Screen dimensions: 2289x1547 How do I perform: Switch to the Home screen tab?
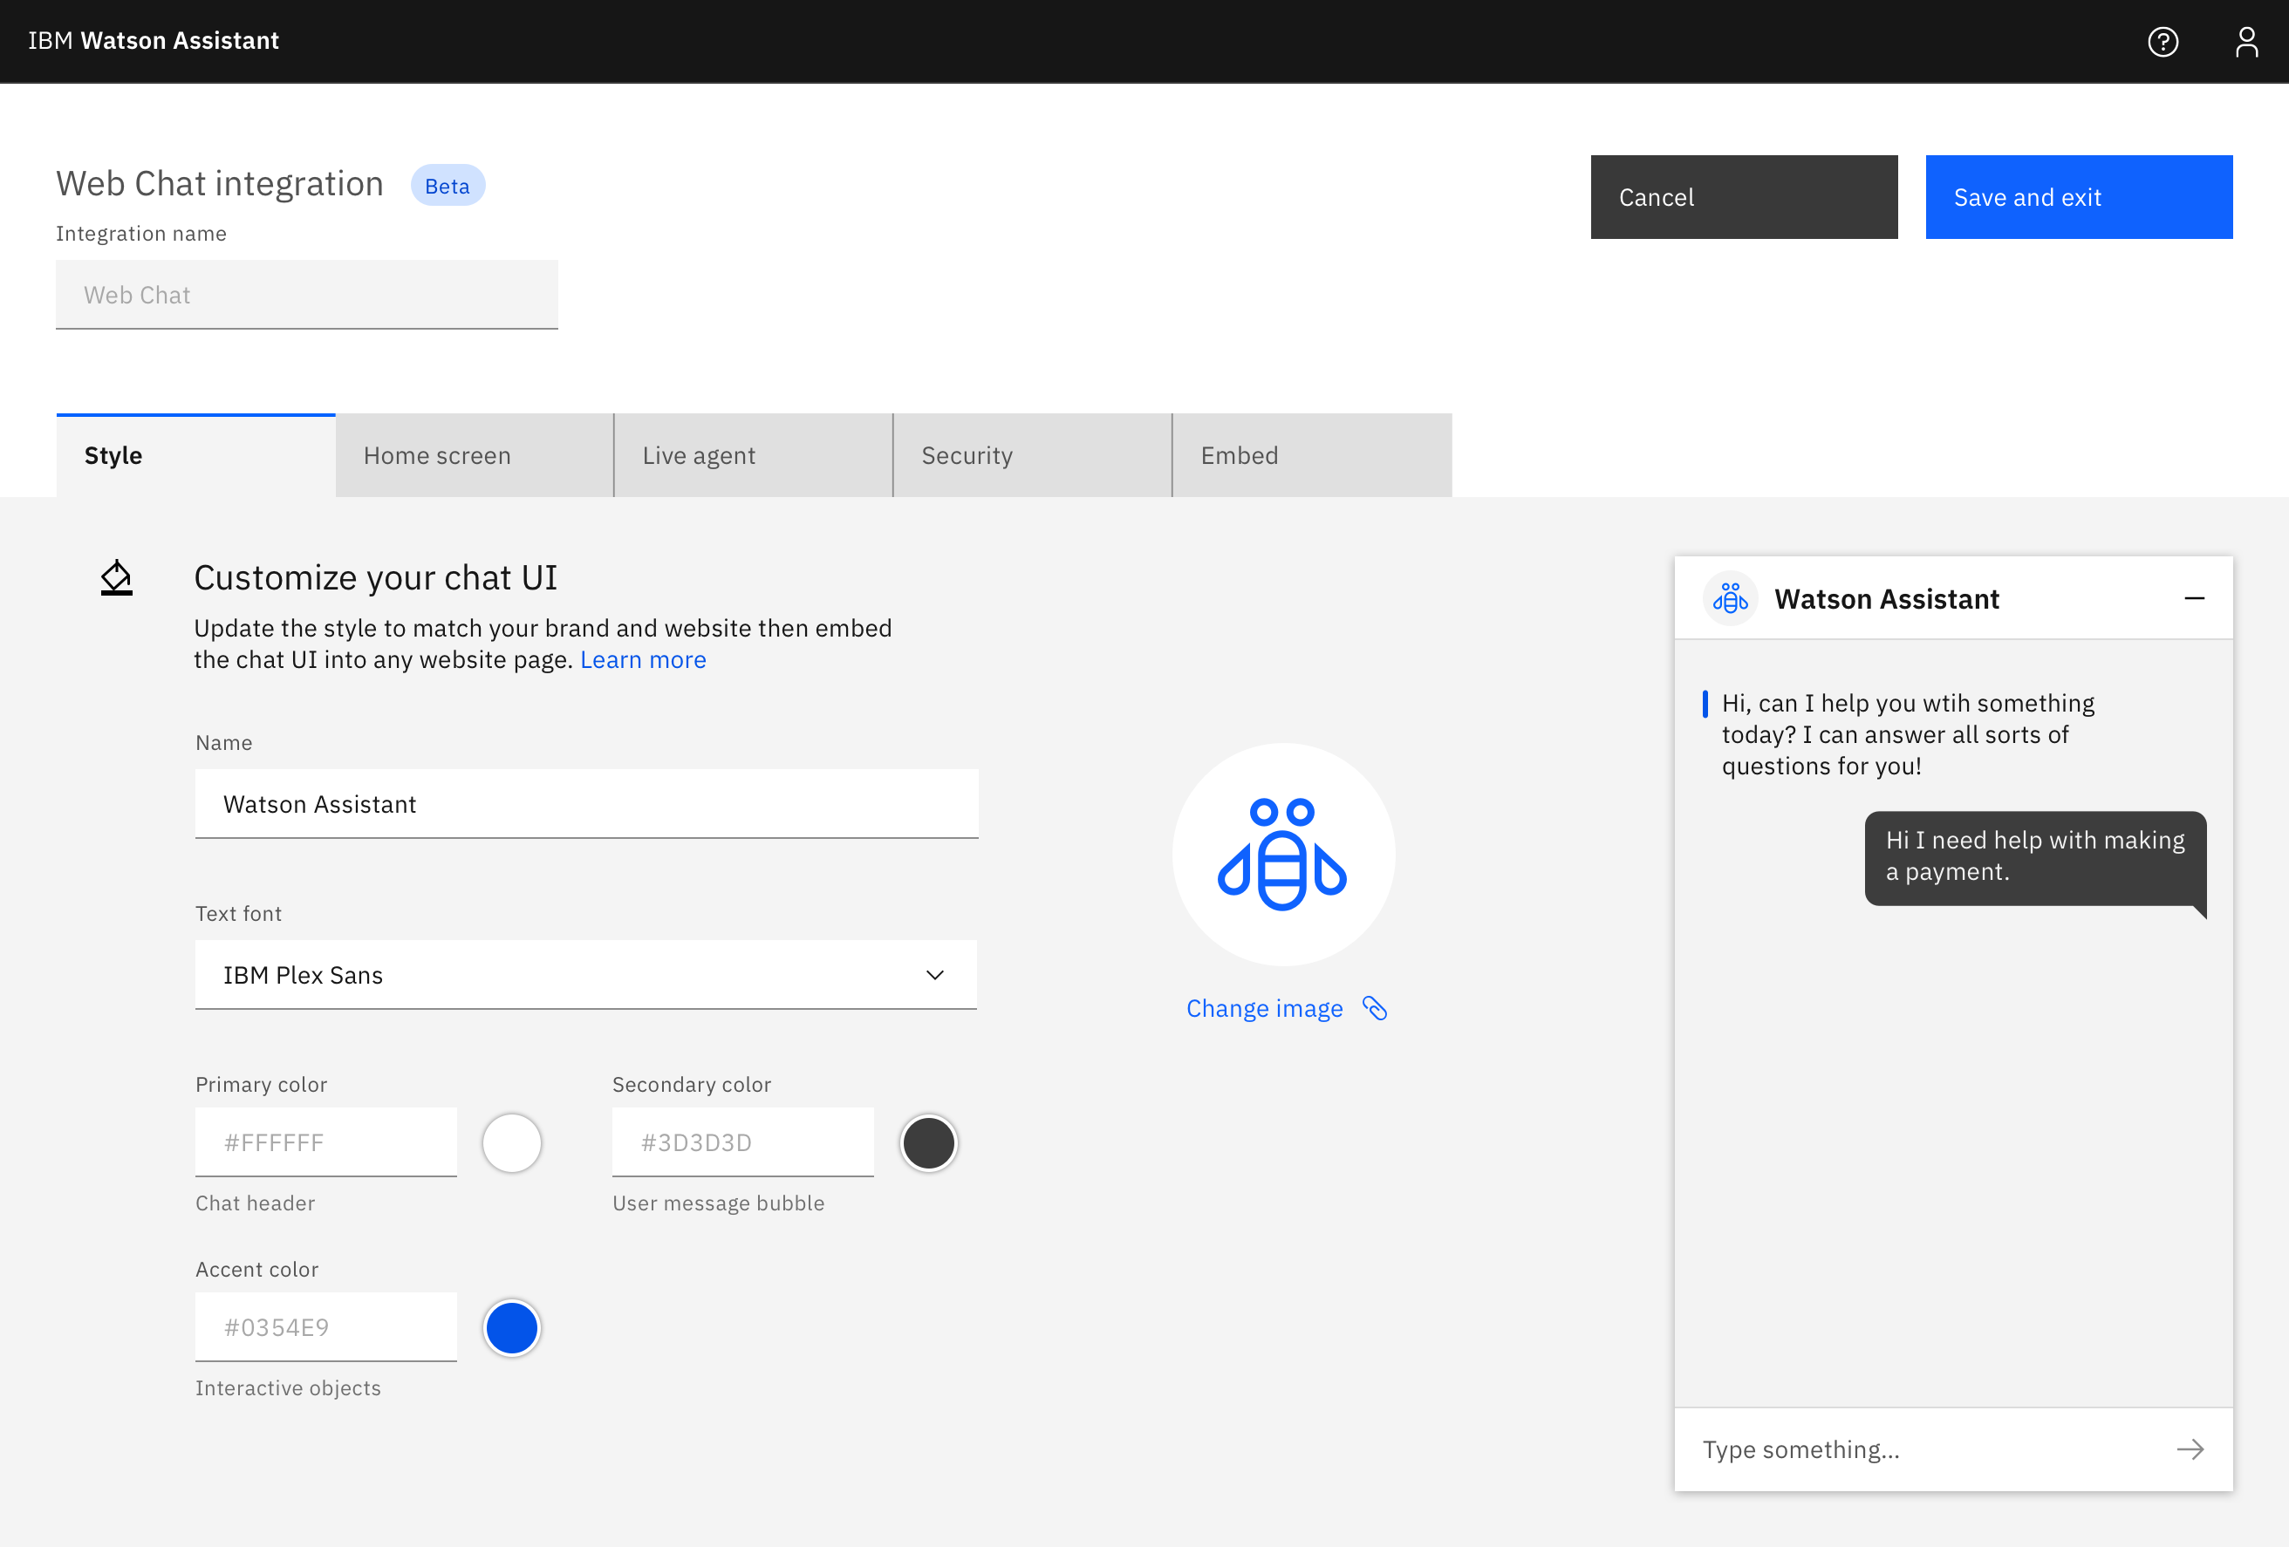point(474,456)
